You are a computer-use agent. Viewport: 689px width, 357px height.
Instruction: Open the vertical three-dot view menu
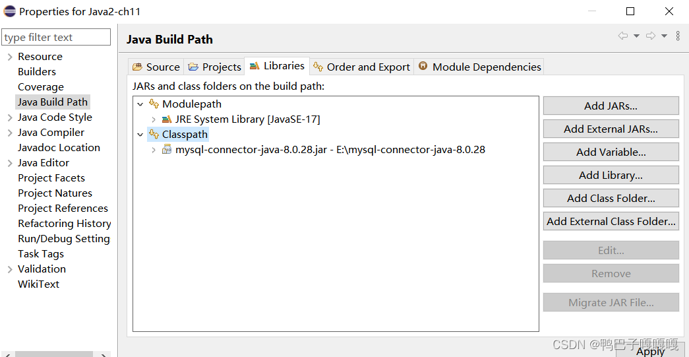(x=678, y=36)
